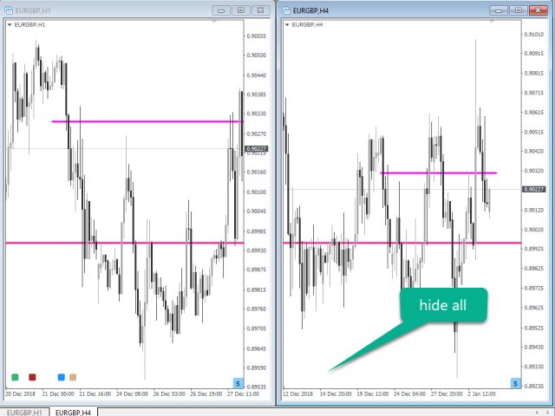The height and width of the screenshot is (416, 555).
Task: Click the EURGBP,H4 window title icon
Action: (x=286, y=10)
